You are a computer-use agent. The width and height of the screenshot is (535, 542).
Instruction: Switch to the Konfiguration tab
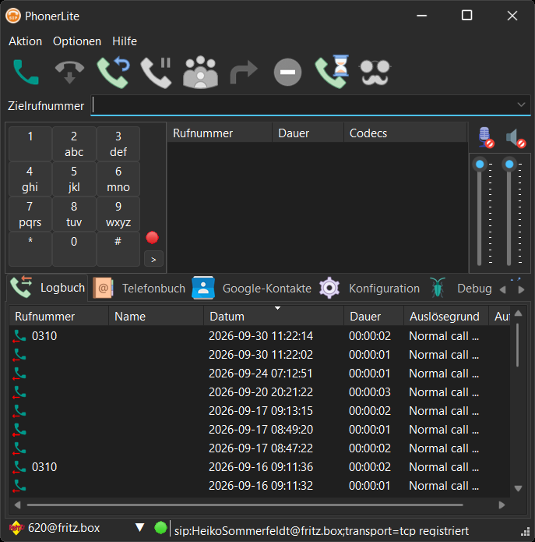tap(369, 288)
